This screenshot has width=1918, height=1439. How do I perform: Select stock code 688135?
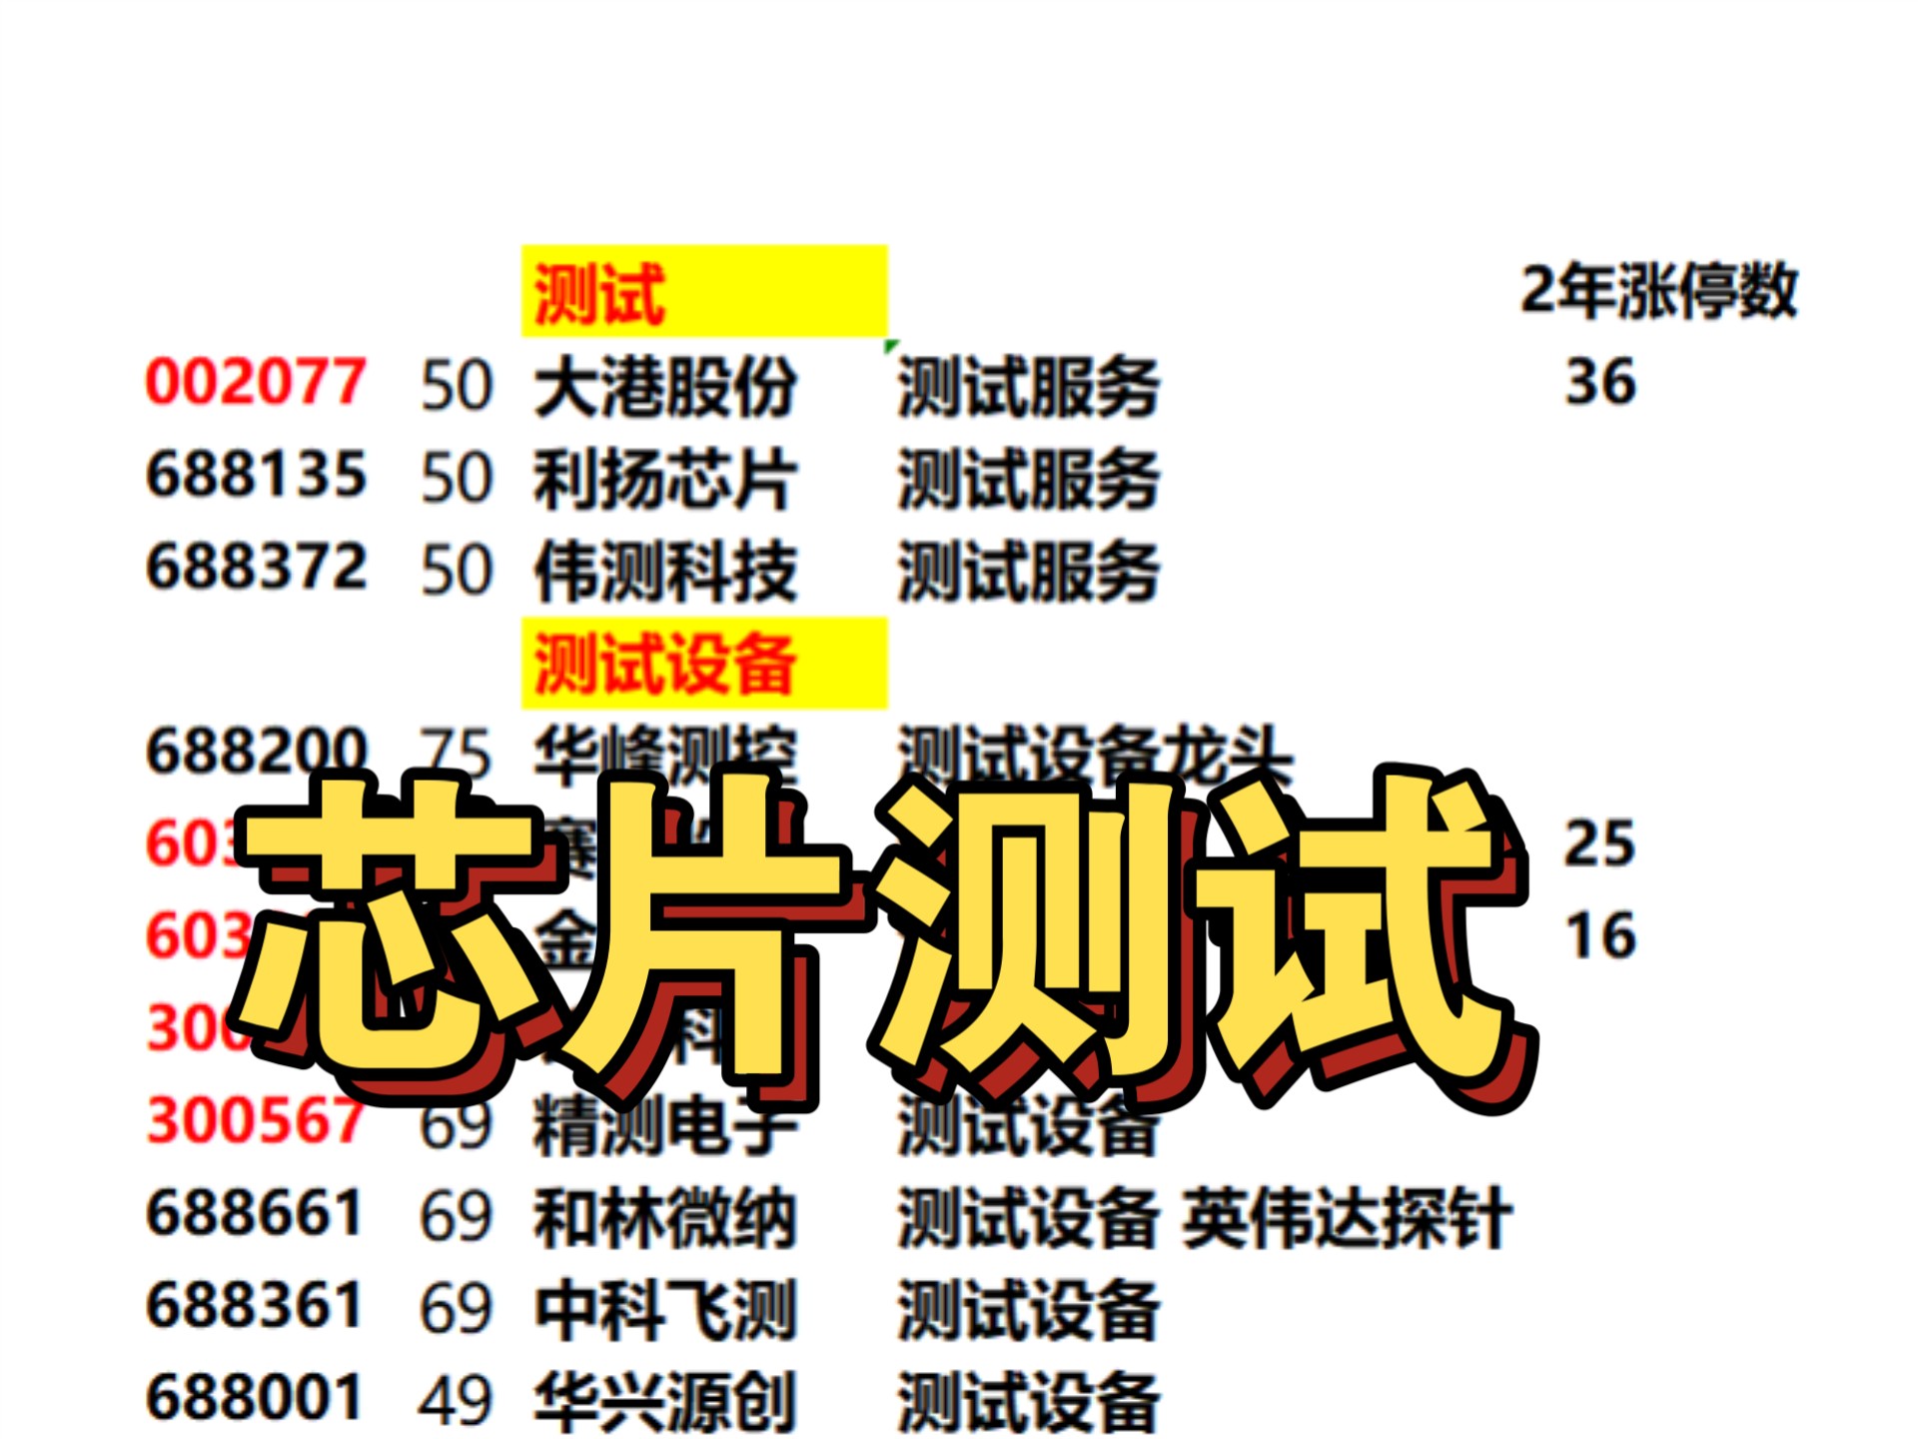coord(256,475)
